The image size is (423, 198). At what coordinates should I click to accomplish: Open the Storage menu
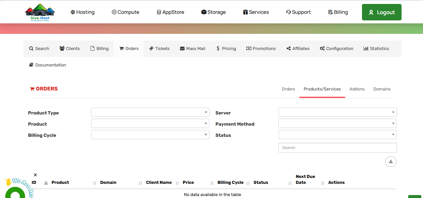tap(213, 12)
